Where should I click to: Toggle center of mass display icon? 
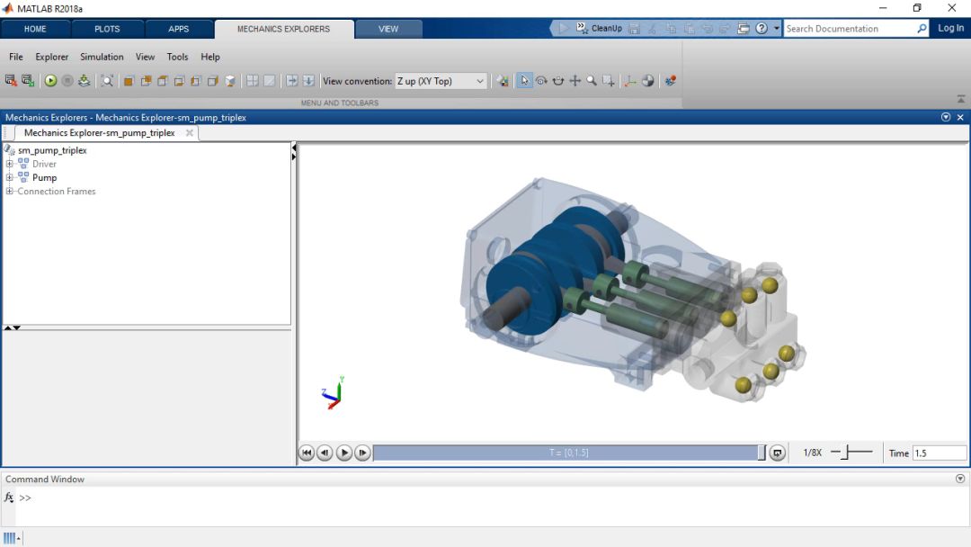click(x=647, y=81)
